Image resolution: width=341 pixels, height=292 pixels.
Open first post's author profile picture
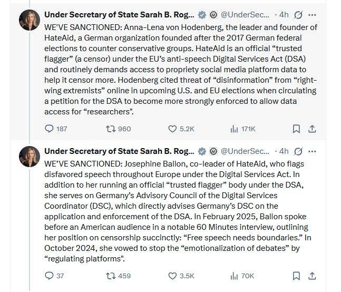click(28, 20)
